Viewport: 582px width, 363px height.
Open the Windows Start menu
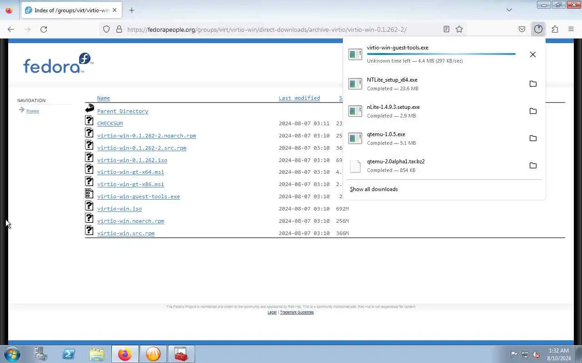[x=12, y=354]
